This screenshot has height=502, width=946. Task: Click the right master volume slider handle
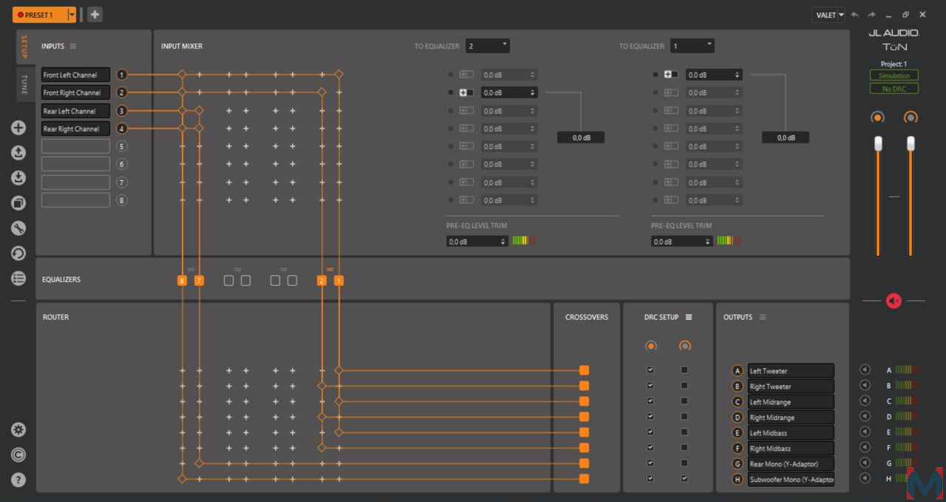911,143
